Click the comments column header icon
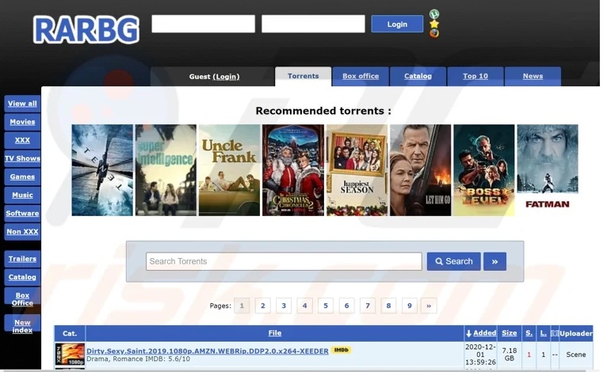The width and height of the screenshot is (603, 372). pyautogui.click(x=555, y=333)
